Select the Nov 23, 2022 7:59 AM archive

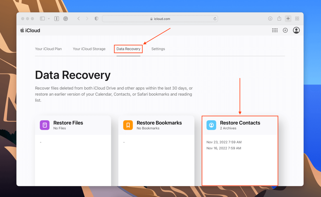[x=224, y=142]
